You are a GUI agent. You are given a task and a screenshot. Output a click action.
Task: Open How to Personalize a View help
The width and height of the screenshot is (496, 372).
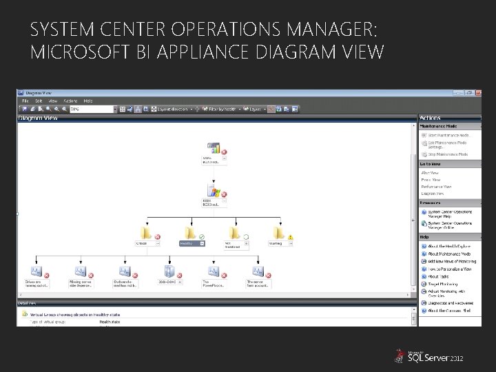446,269
